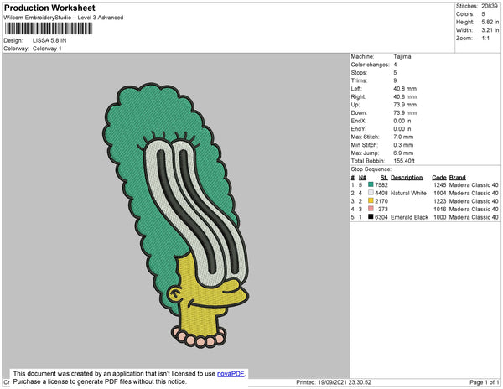503x389 pixels.
Task: Click the 'EndX:' label
Action: (358, 121)
